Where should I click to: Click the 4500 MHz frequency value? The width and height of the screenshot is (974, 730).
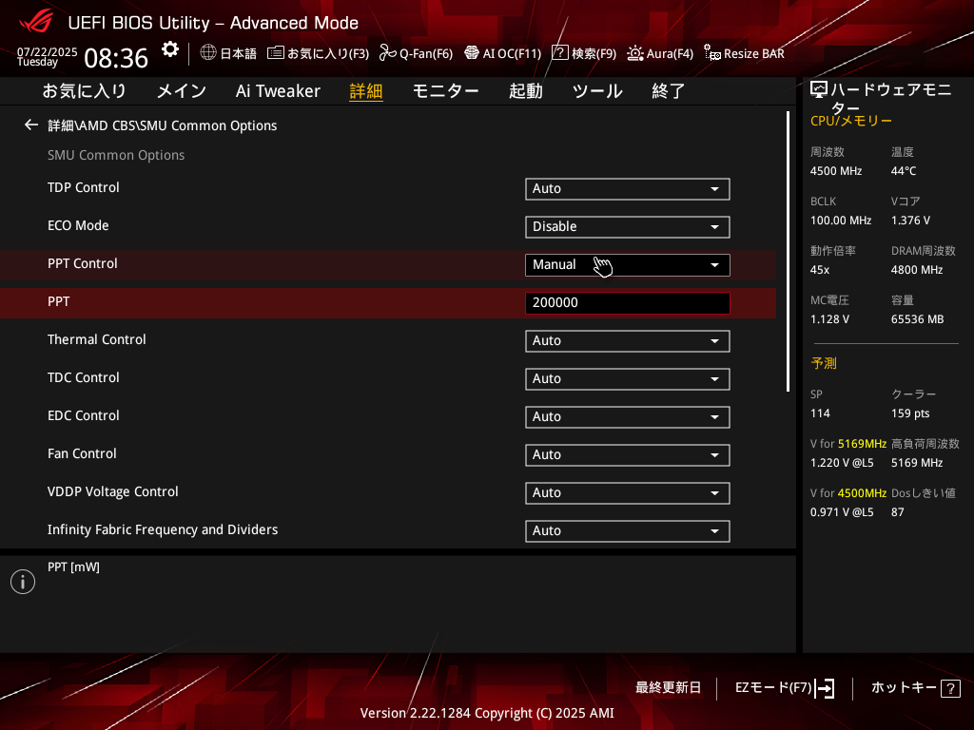pos(836,171)
